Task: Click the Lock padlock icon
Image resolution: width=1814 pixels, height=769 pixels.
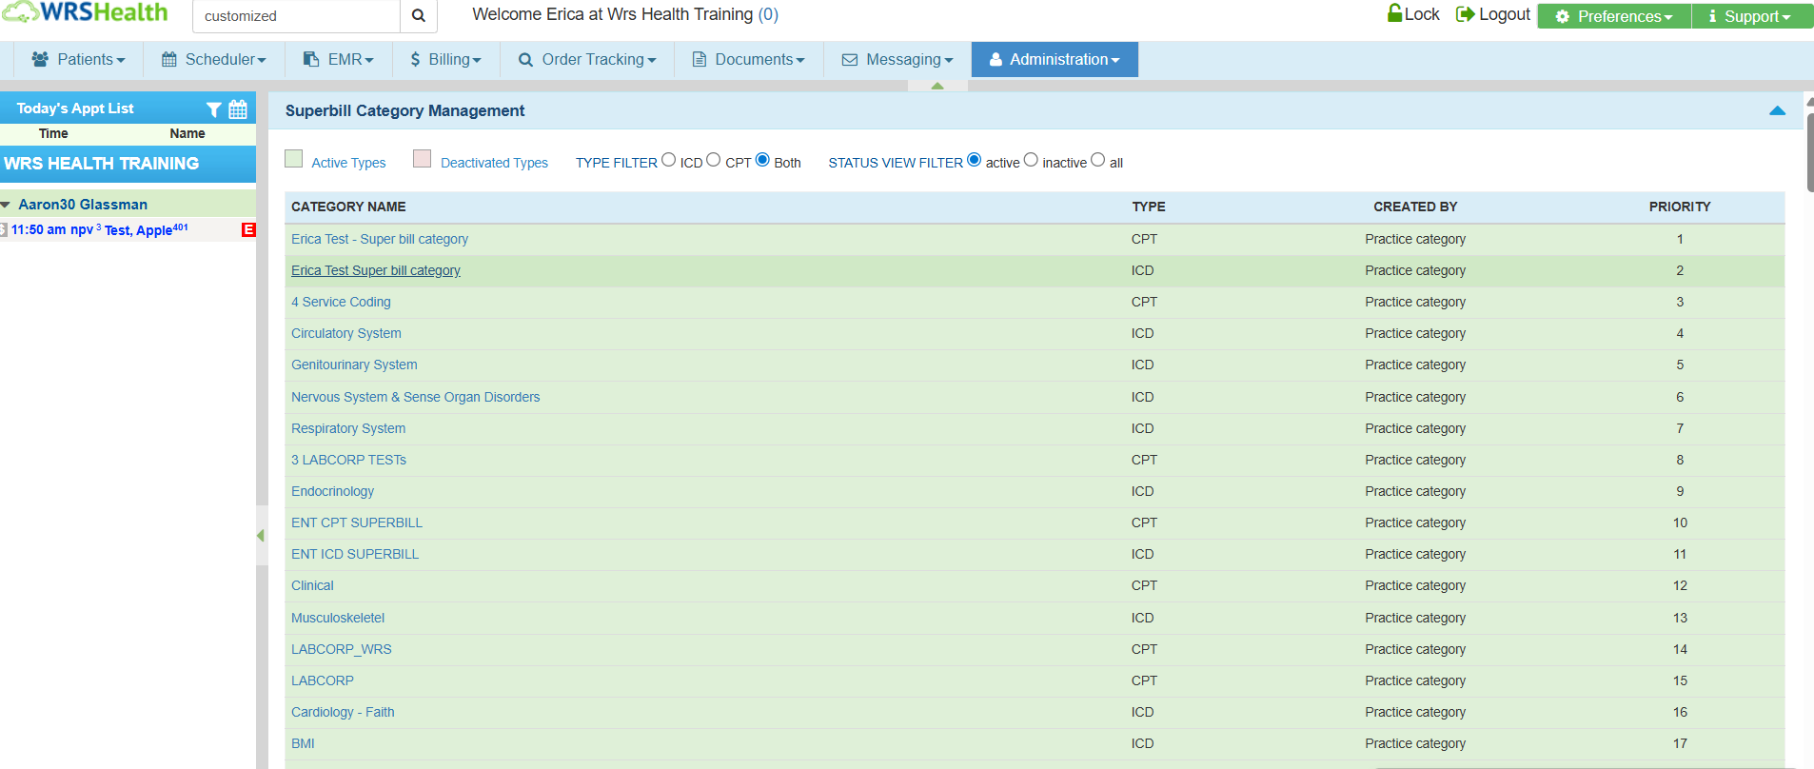Action: click(x=1394, y=13)
